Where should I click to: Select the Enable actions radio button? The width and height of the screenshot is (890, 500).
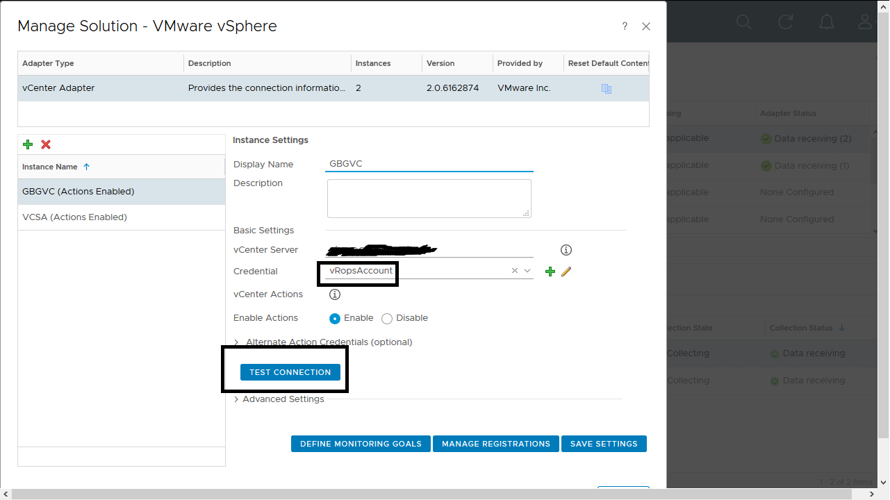coord(335,319)
